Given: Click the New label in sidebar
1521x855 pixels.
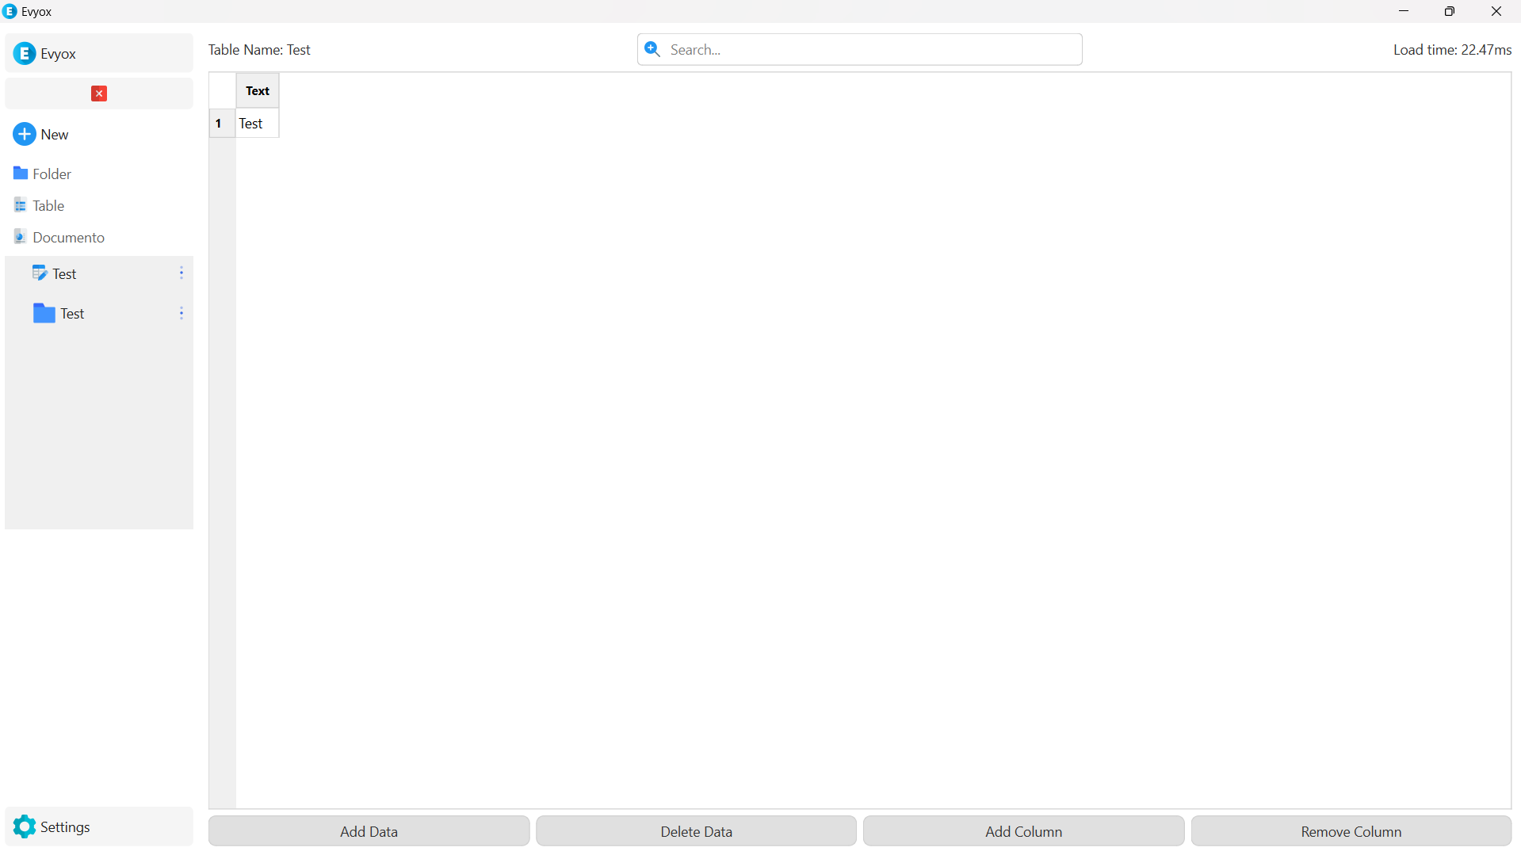Looking at the screenshot, I should (x=55, y=134).
